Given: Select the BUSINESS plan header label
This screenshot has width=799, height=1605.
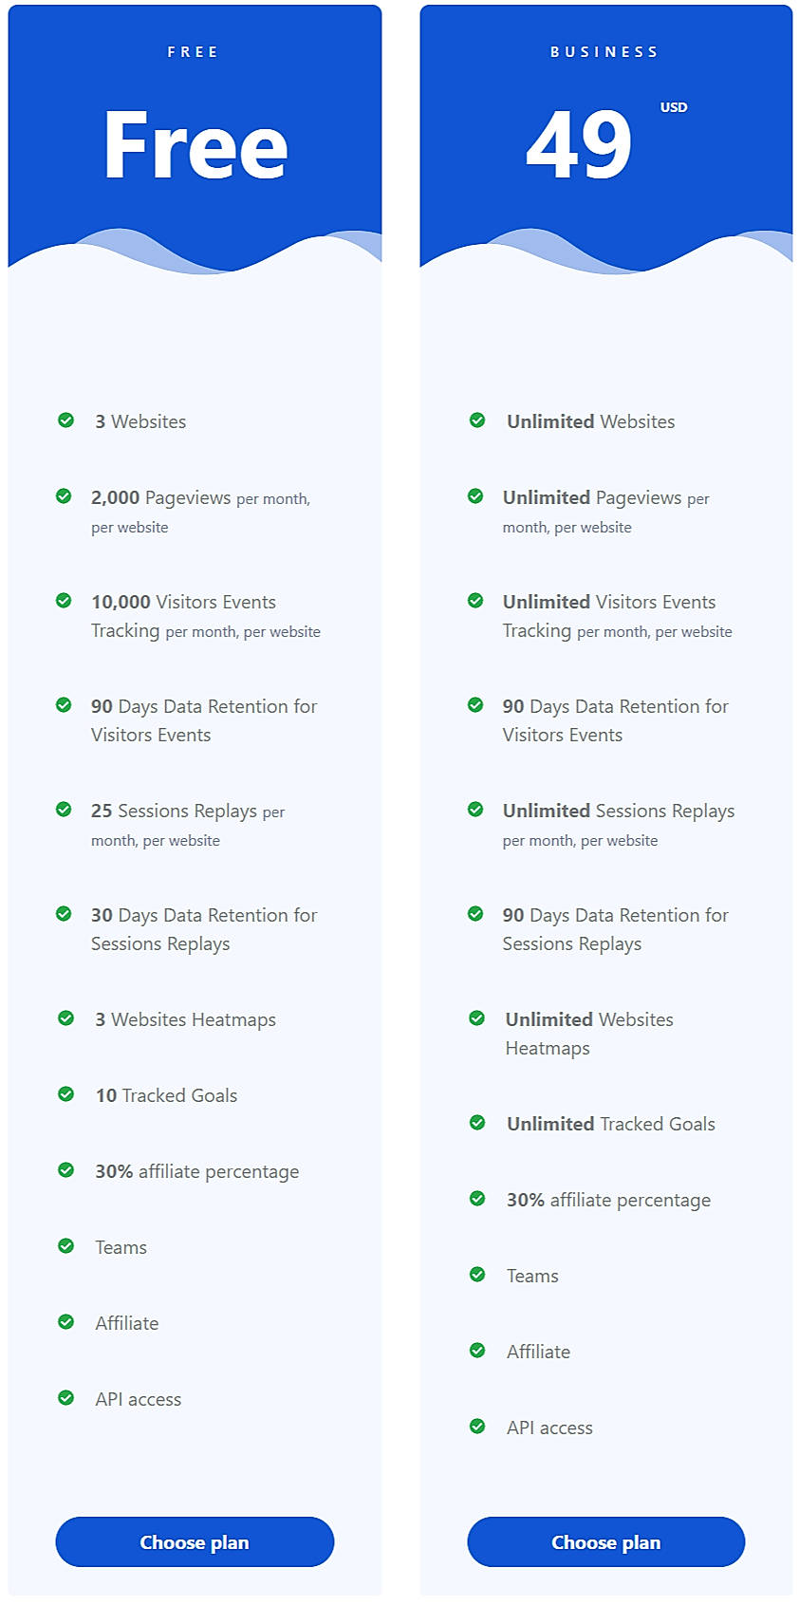Looking at the screenshot, I should [604, 52].
